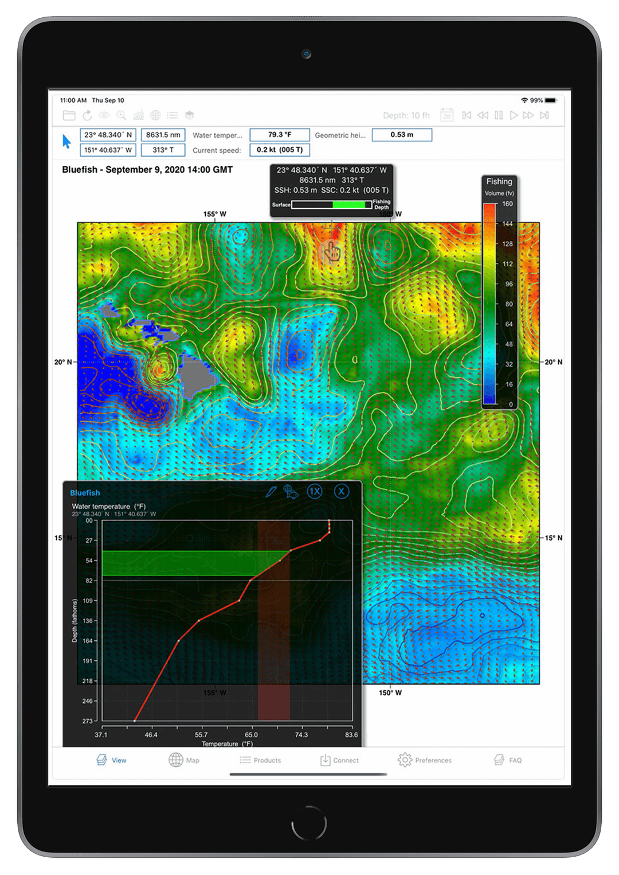This screenshot has width=619, height=875.
Task: Open the stacked layers icon
Action: [190, 115]
